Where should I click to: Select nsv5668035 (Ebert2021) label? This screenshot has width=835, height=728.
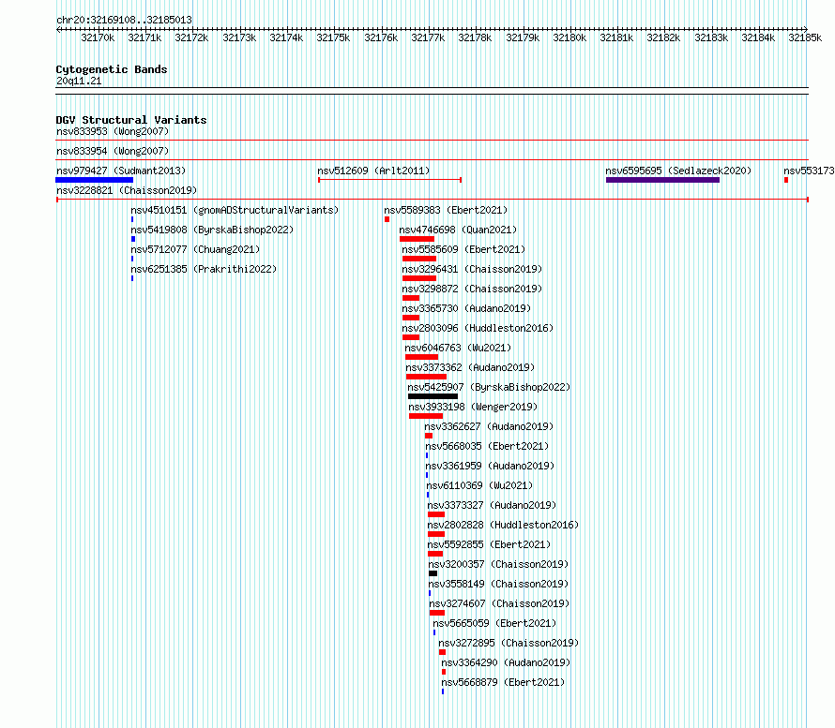coord(487,446)
